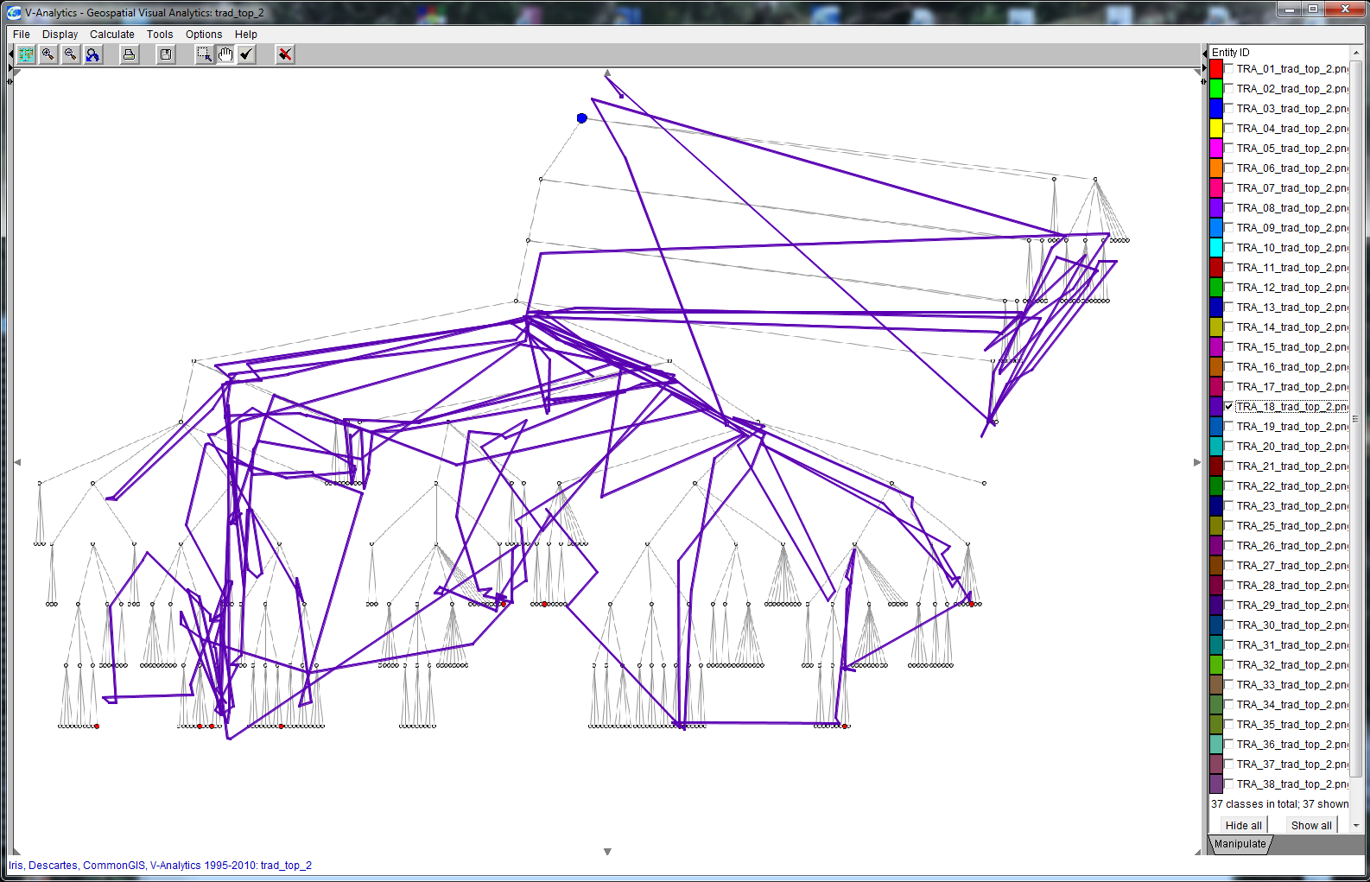
Task: Select the hand pan tool
Action: point(225,54)
